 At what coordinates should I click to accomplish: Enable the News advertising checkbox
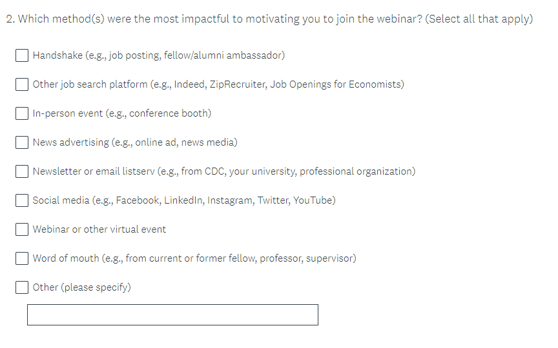22,142
